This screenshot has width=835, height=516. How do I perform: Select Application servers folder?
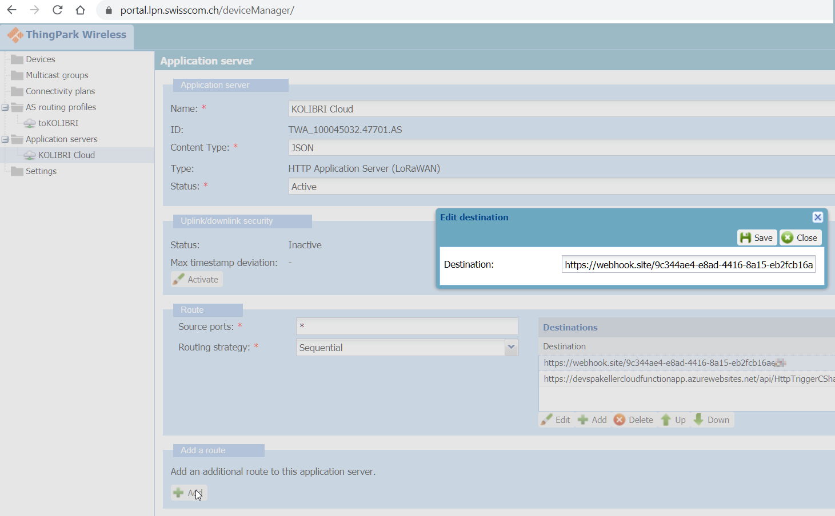[62, 139]
